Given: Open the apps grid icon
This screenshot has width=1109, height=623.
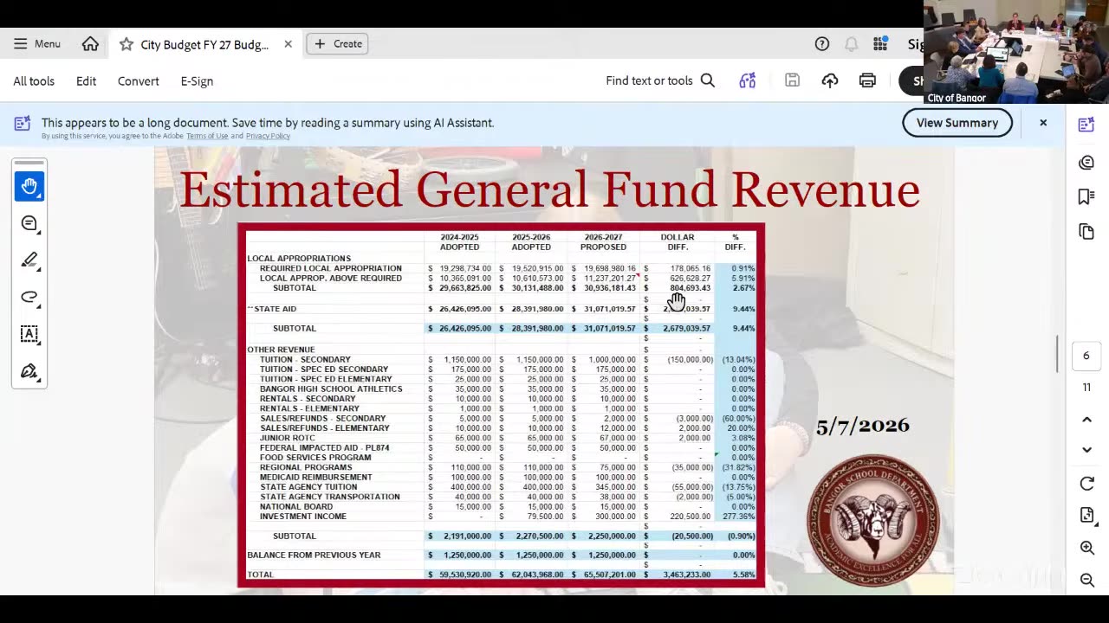Looking at the screenshot, I should [x=880, y=44].
